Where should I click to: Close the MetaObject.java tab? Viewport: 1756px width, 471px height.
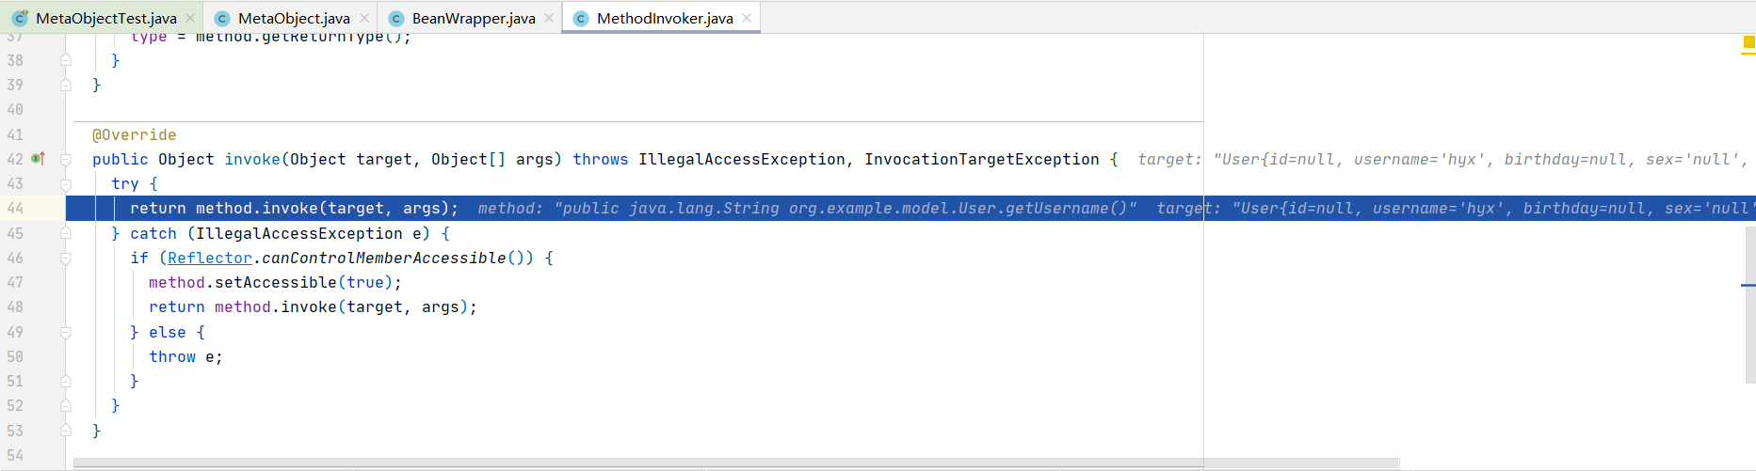click(364, 18)
